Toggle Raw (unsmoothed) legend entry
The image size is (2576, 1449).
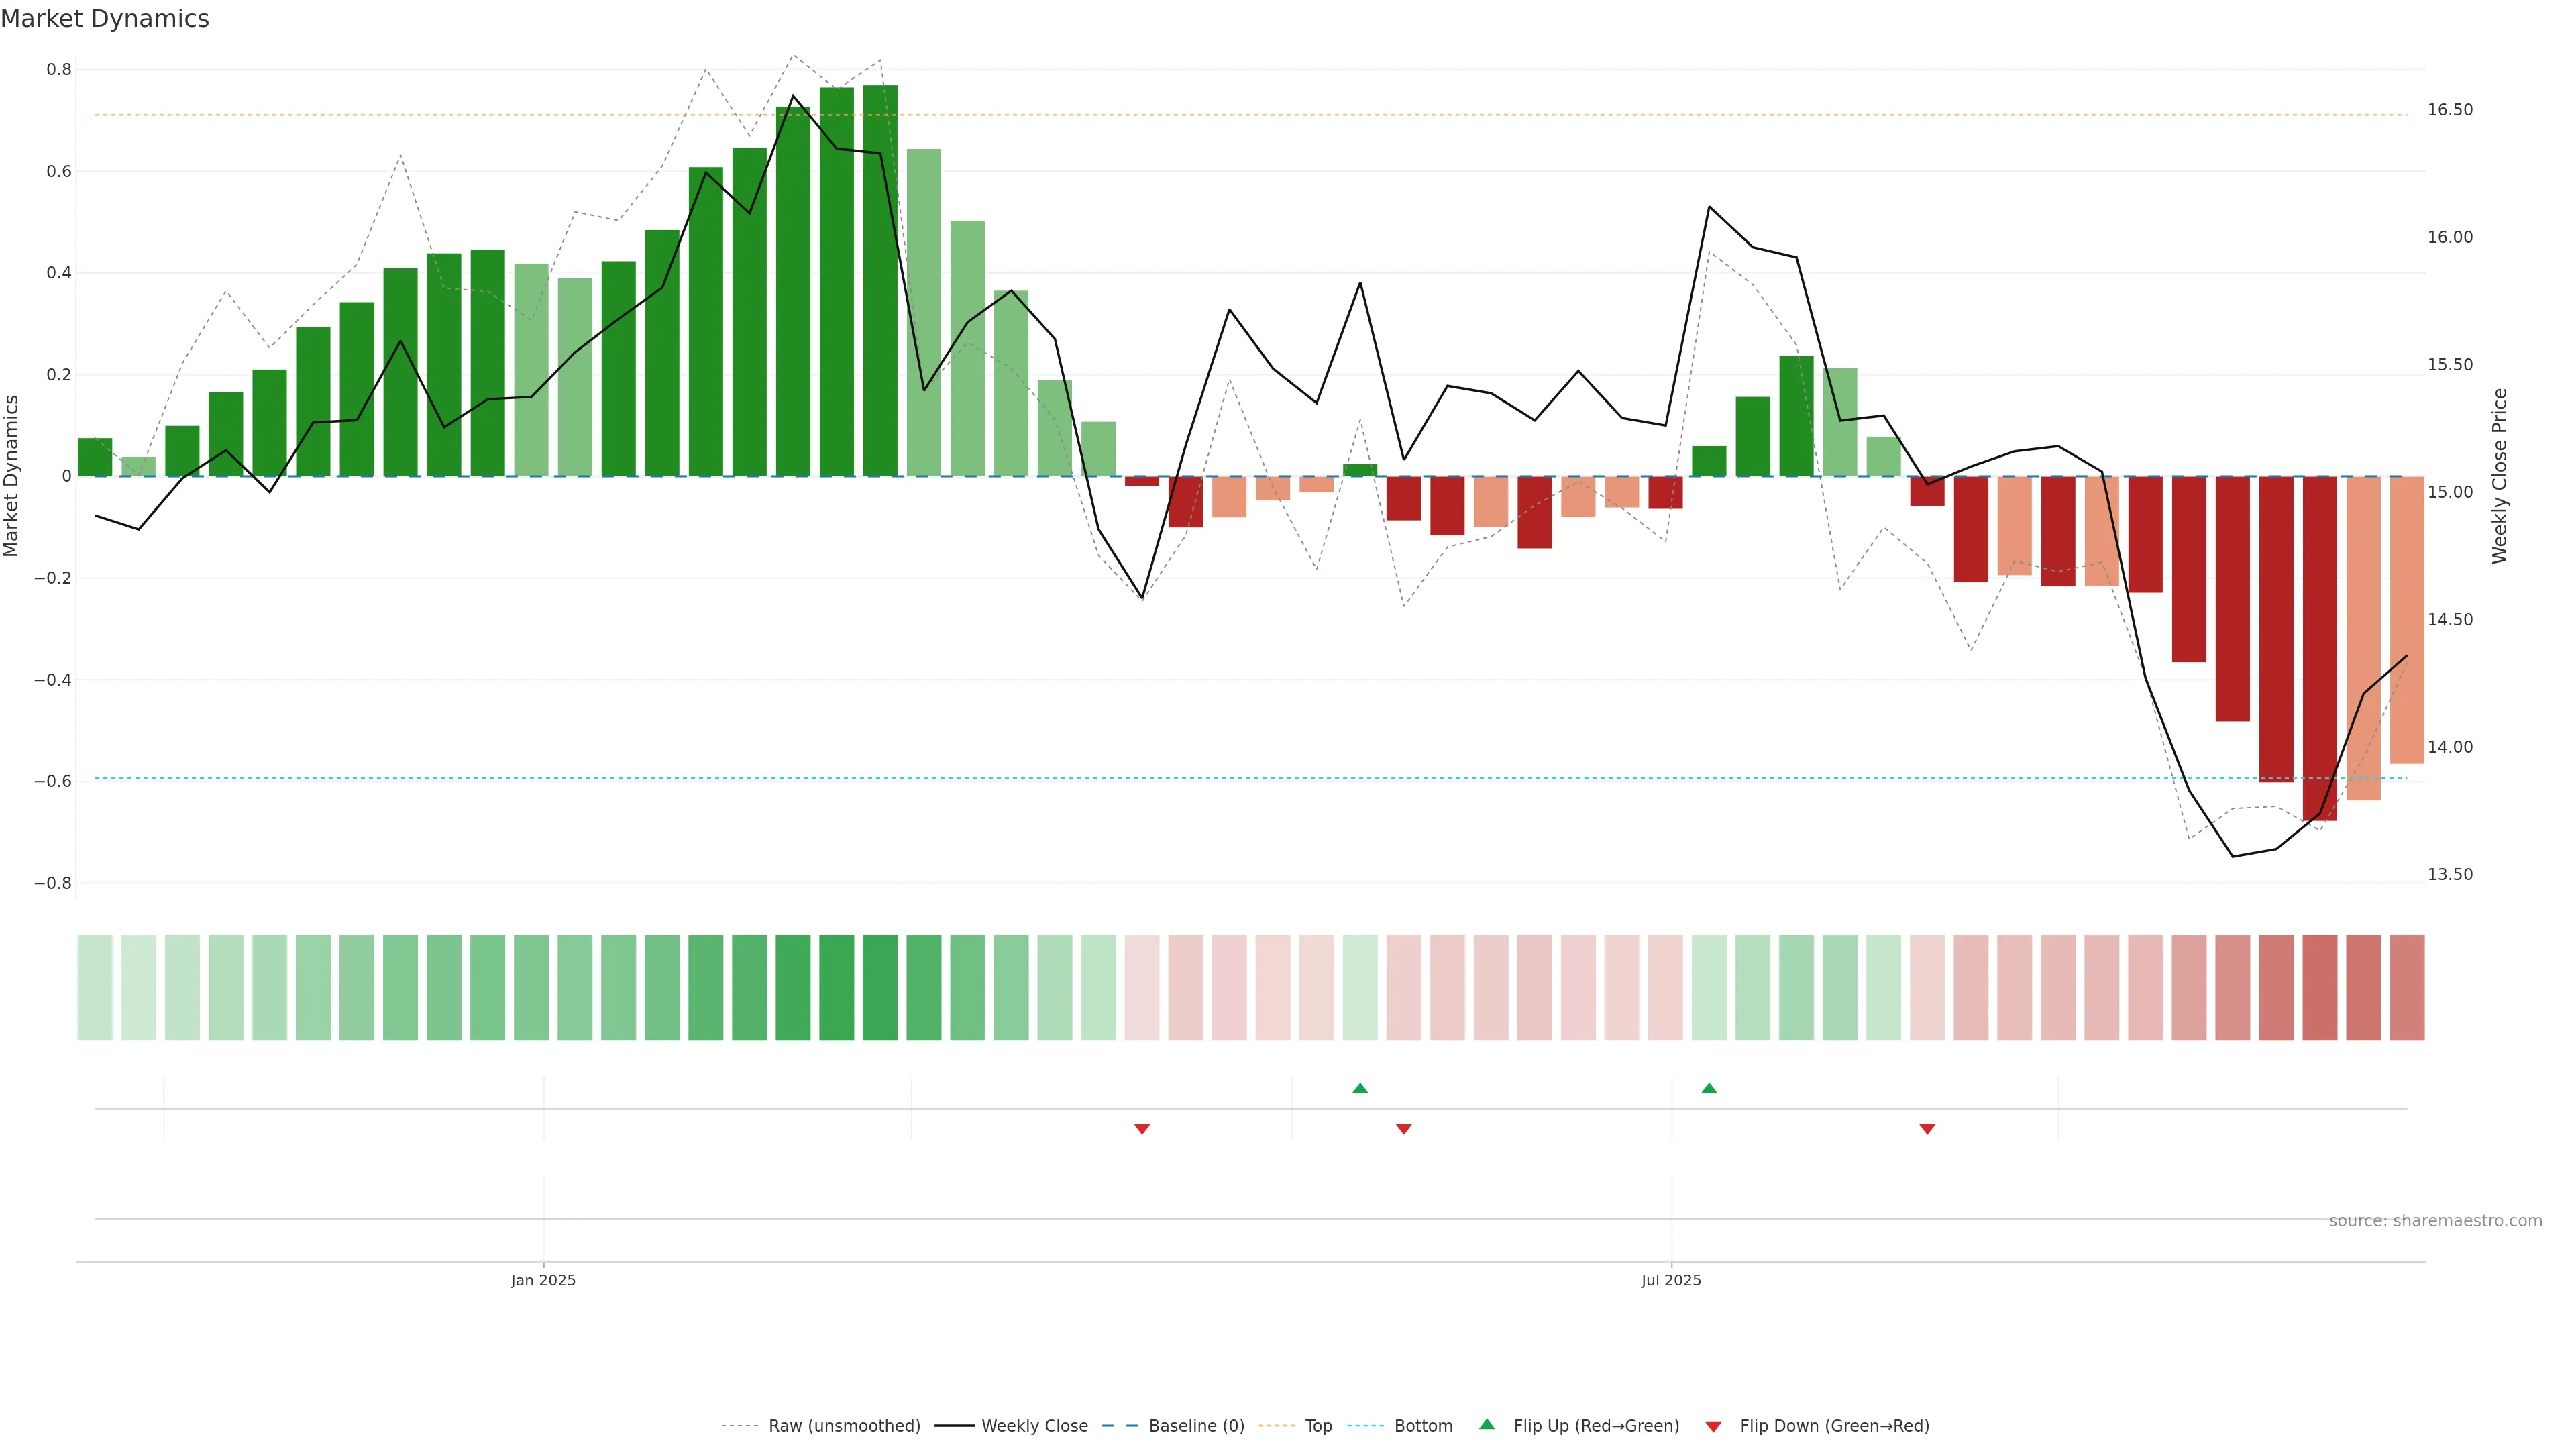tap(843, 1426)
